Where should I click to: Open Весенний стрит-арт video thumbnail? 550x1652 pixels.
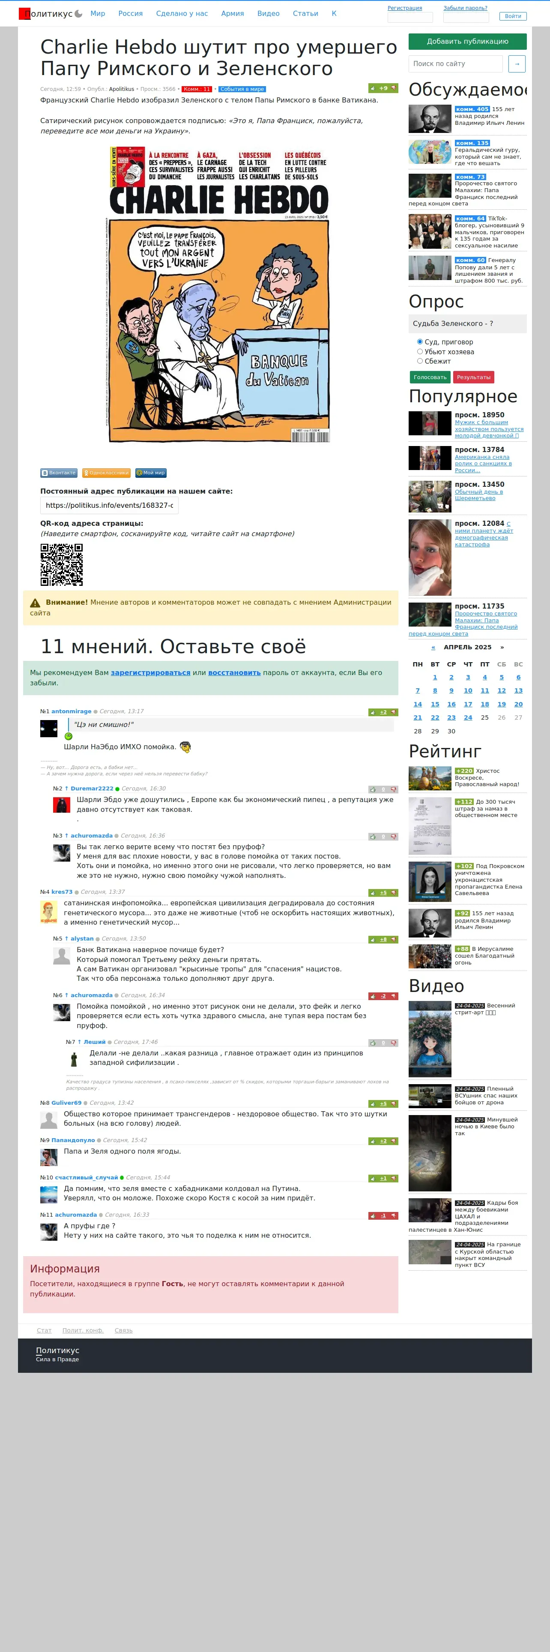430,1040
